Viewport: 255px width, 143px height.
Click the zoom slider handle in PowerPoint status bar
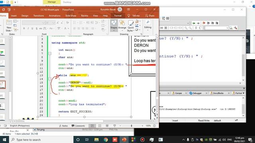pyautogui.click(x=131, y=126)
